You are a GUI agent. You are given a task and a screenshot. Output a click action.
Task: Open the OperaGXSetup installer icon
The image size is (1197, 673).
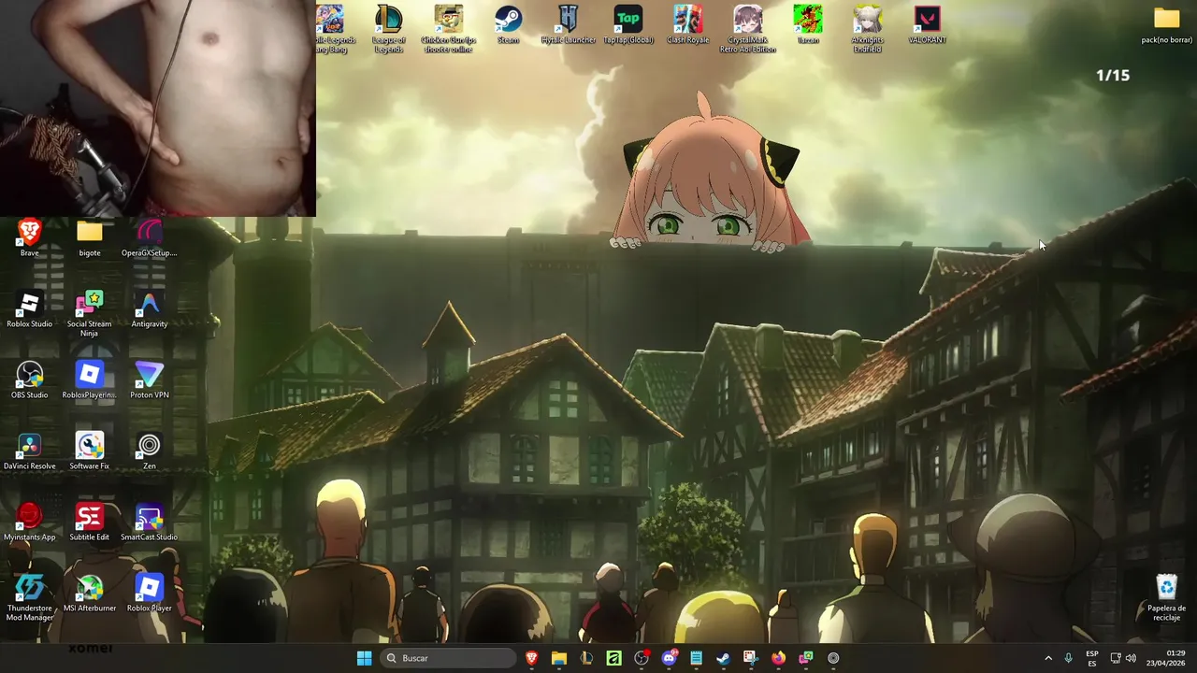149,237
